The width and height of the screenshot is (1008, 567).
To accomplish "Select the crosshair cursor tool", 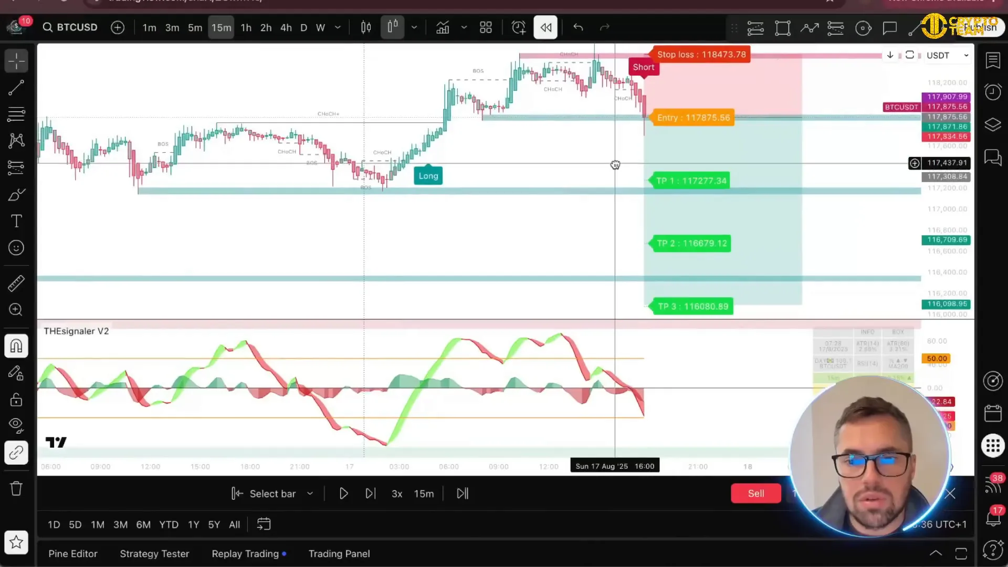I will [x=16, y=61].
